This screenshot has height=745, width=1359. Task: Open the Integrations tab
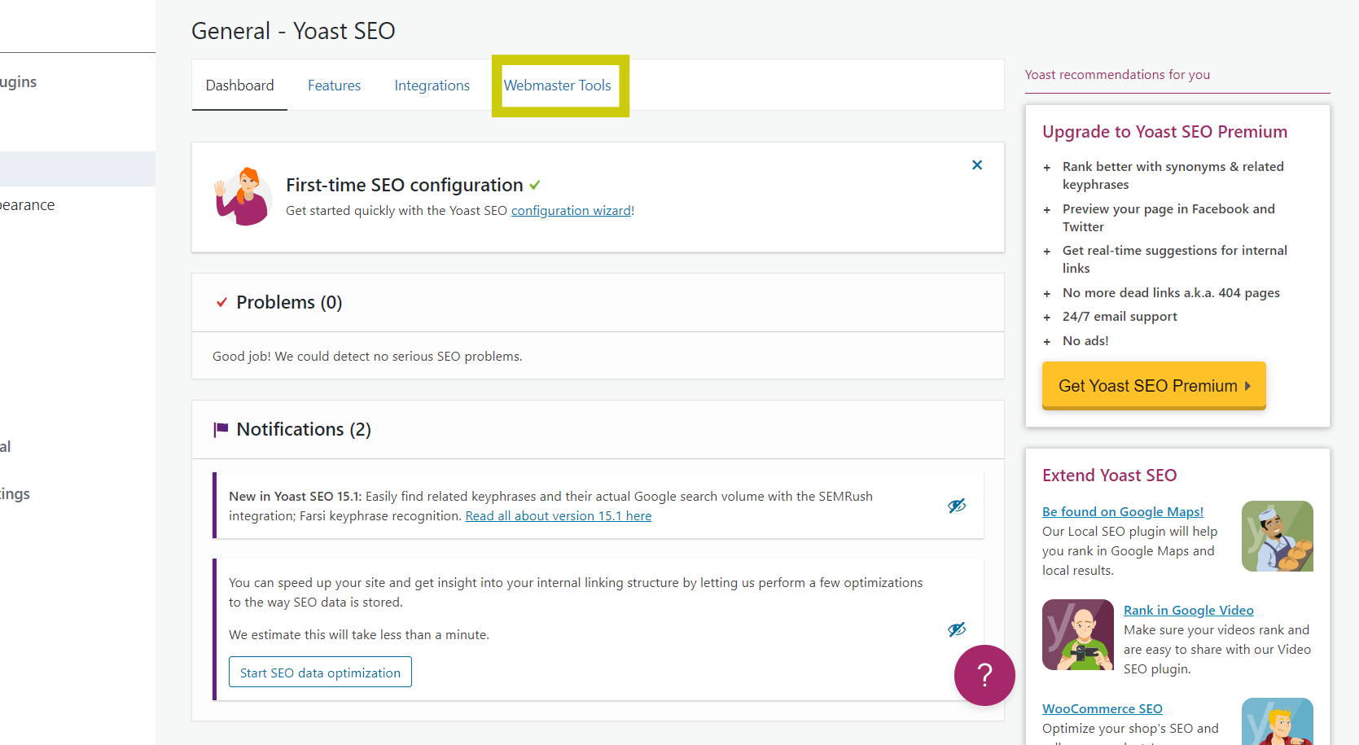[432, 85]
